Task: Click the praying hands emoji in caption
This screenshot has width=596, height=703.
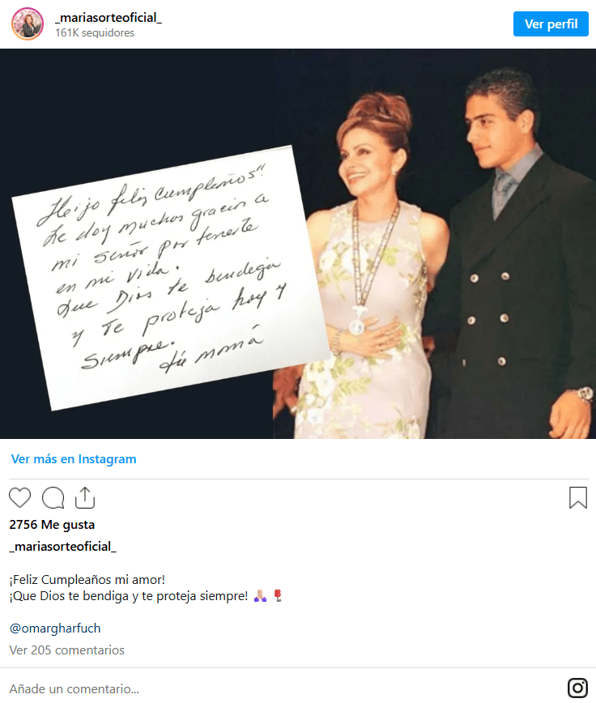Action: click(x=261, y=596)
